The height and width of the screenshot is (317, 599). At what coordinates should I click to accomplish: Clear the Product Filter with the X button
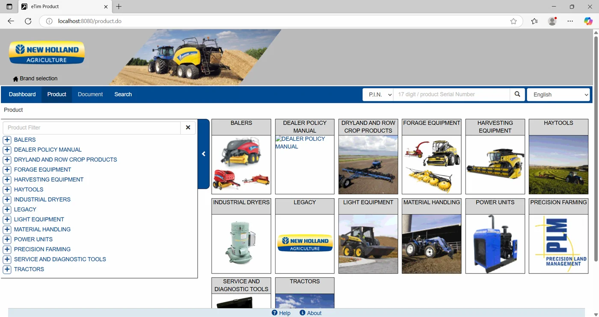point(188,127)
